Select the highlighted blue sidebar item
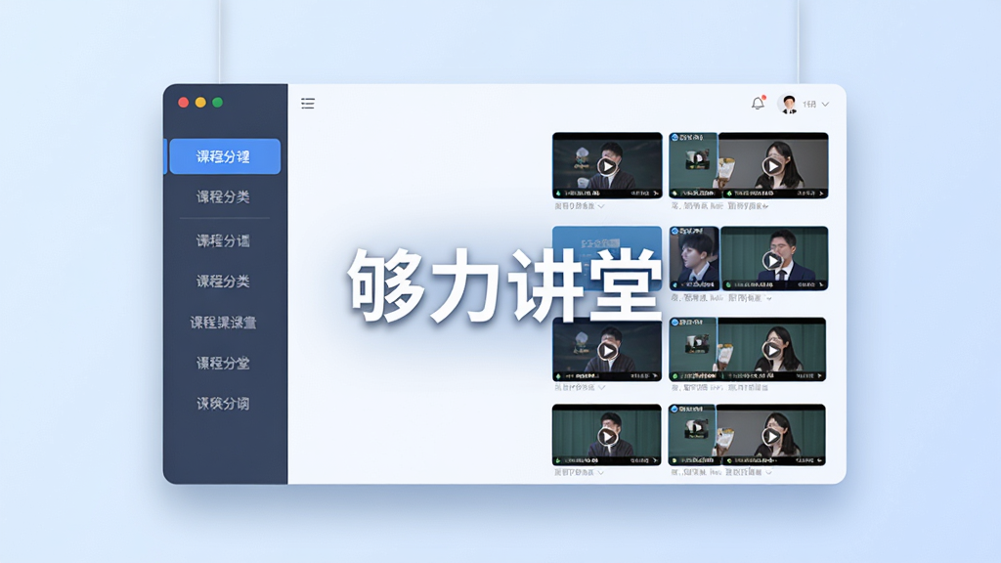1001x563 pixels. [x=224, y=156]
